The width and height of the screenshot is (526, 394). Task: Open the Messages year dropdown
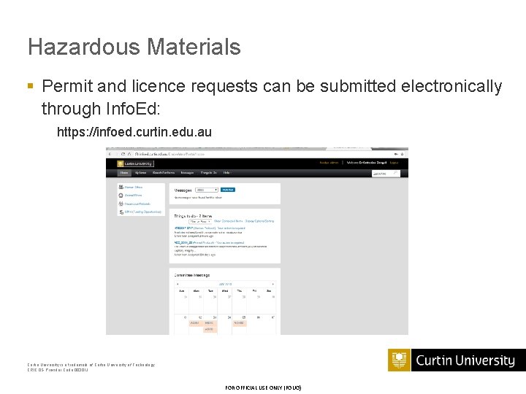click(x=207, y=190)
